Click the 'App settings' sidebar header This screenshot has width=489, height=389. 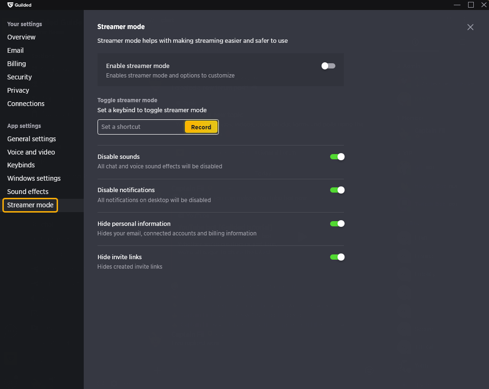pos(24,126)
